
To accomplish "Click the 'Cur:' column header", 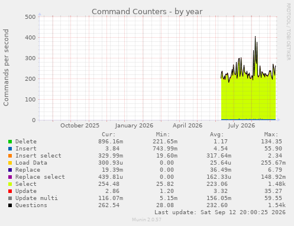I will tap(109, 135).
